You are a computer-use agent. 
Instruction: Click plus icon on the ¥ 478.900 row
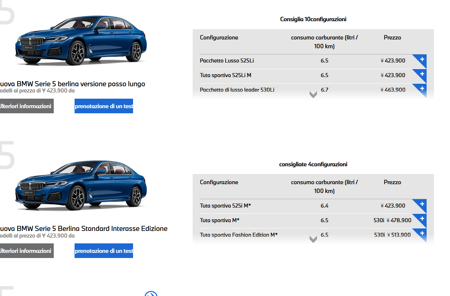[x=421, y=219]
